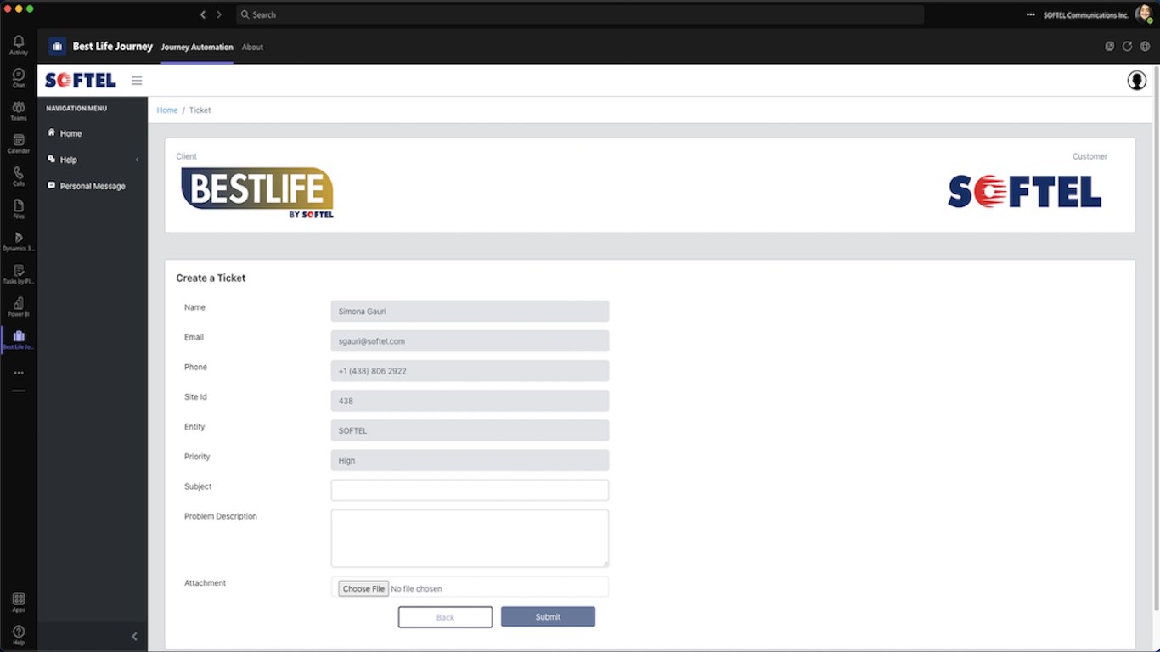Viewport: 1160px width, 652px height.
Task: Click the Entity field showing SOFTEL
Action: 470,430
